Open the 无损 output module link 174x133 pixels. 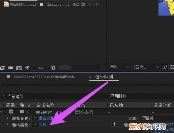pos(42,125)
